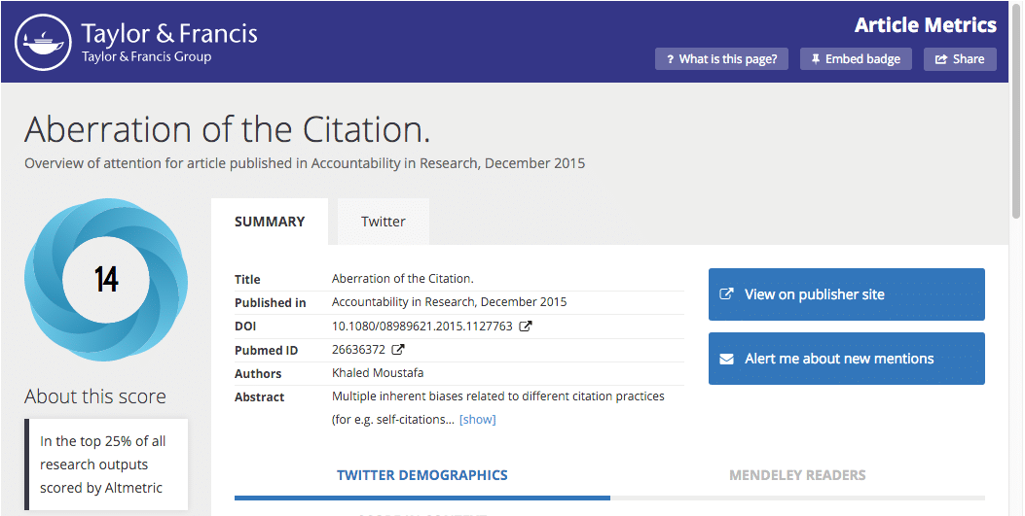Image resolution: width=1025 pixels, height=516 pixels.
Task: Select the TWITTER DEMOGRAPHICS tab
Action: pyautogui.click(x=422, y=475)
